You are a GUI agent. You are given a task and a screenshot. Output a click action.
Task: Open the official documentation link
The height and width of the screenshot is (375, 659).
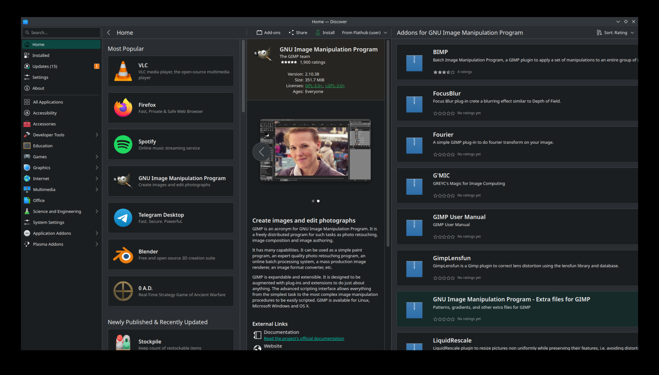[304, 339]
